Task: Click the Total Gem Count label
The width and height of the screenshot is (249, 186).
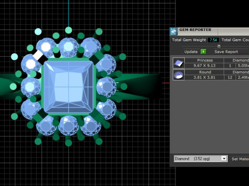Action: [x=235, y=40]
